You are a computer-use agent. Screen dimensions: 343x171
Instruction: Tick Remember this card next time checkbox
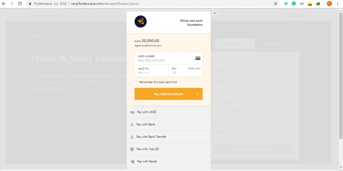[x=136, y=82]
